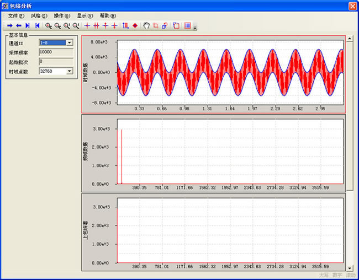Open the 帮助 menu
Viewport: 359px width, 280px height.
click(x=108, y=15)
